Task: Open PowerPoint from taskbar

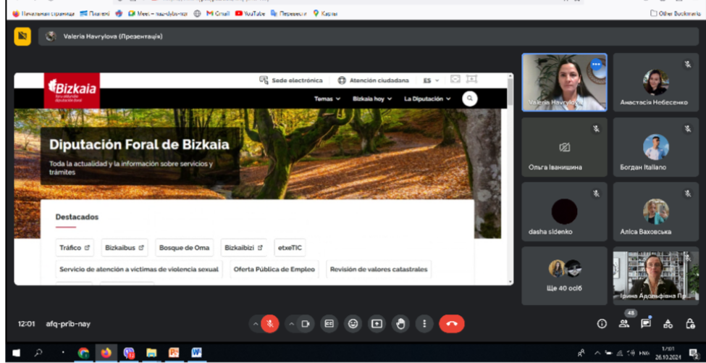Action: coord(174,353)
